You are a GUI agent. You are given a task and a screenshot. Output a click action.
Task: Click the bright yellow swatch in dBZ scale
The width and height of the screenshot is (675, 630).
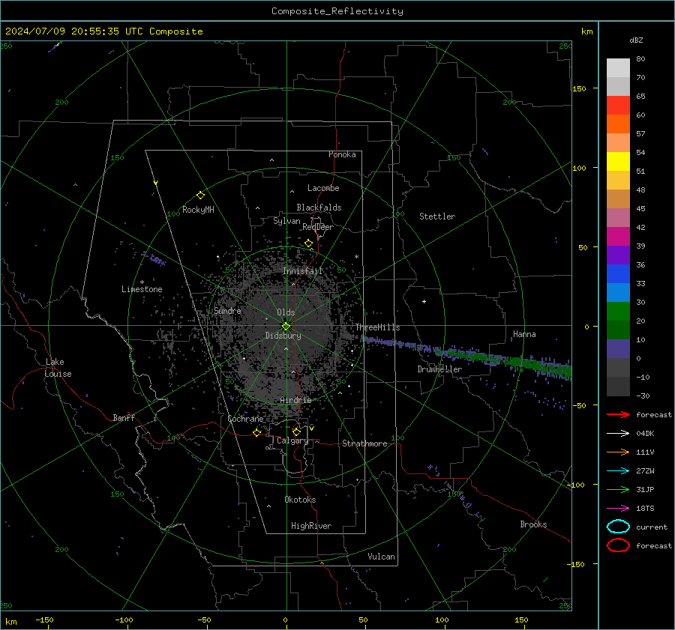pos(618,161)
